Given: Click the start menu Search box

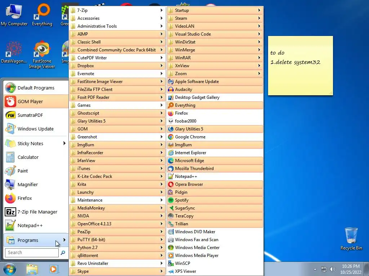Looking at the screenshot, I should pos(32,253).
